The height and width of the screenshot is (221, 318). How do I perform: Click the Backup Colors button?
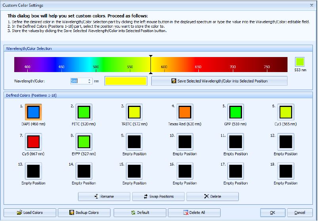pyautogui.click(x=84, y=213)
